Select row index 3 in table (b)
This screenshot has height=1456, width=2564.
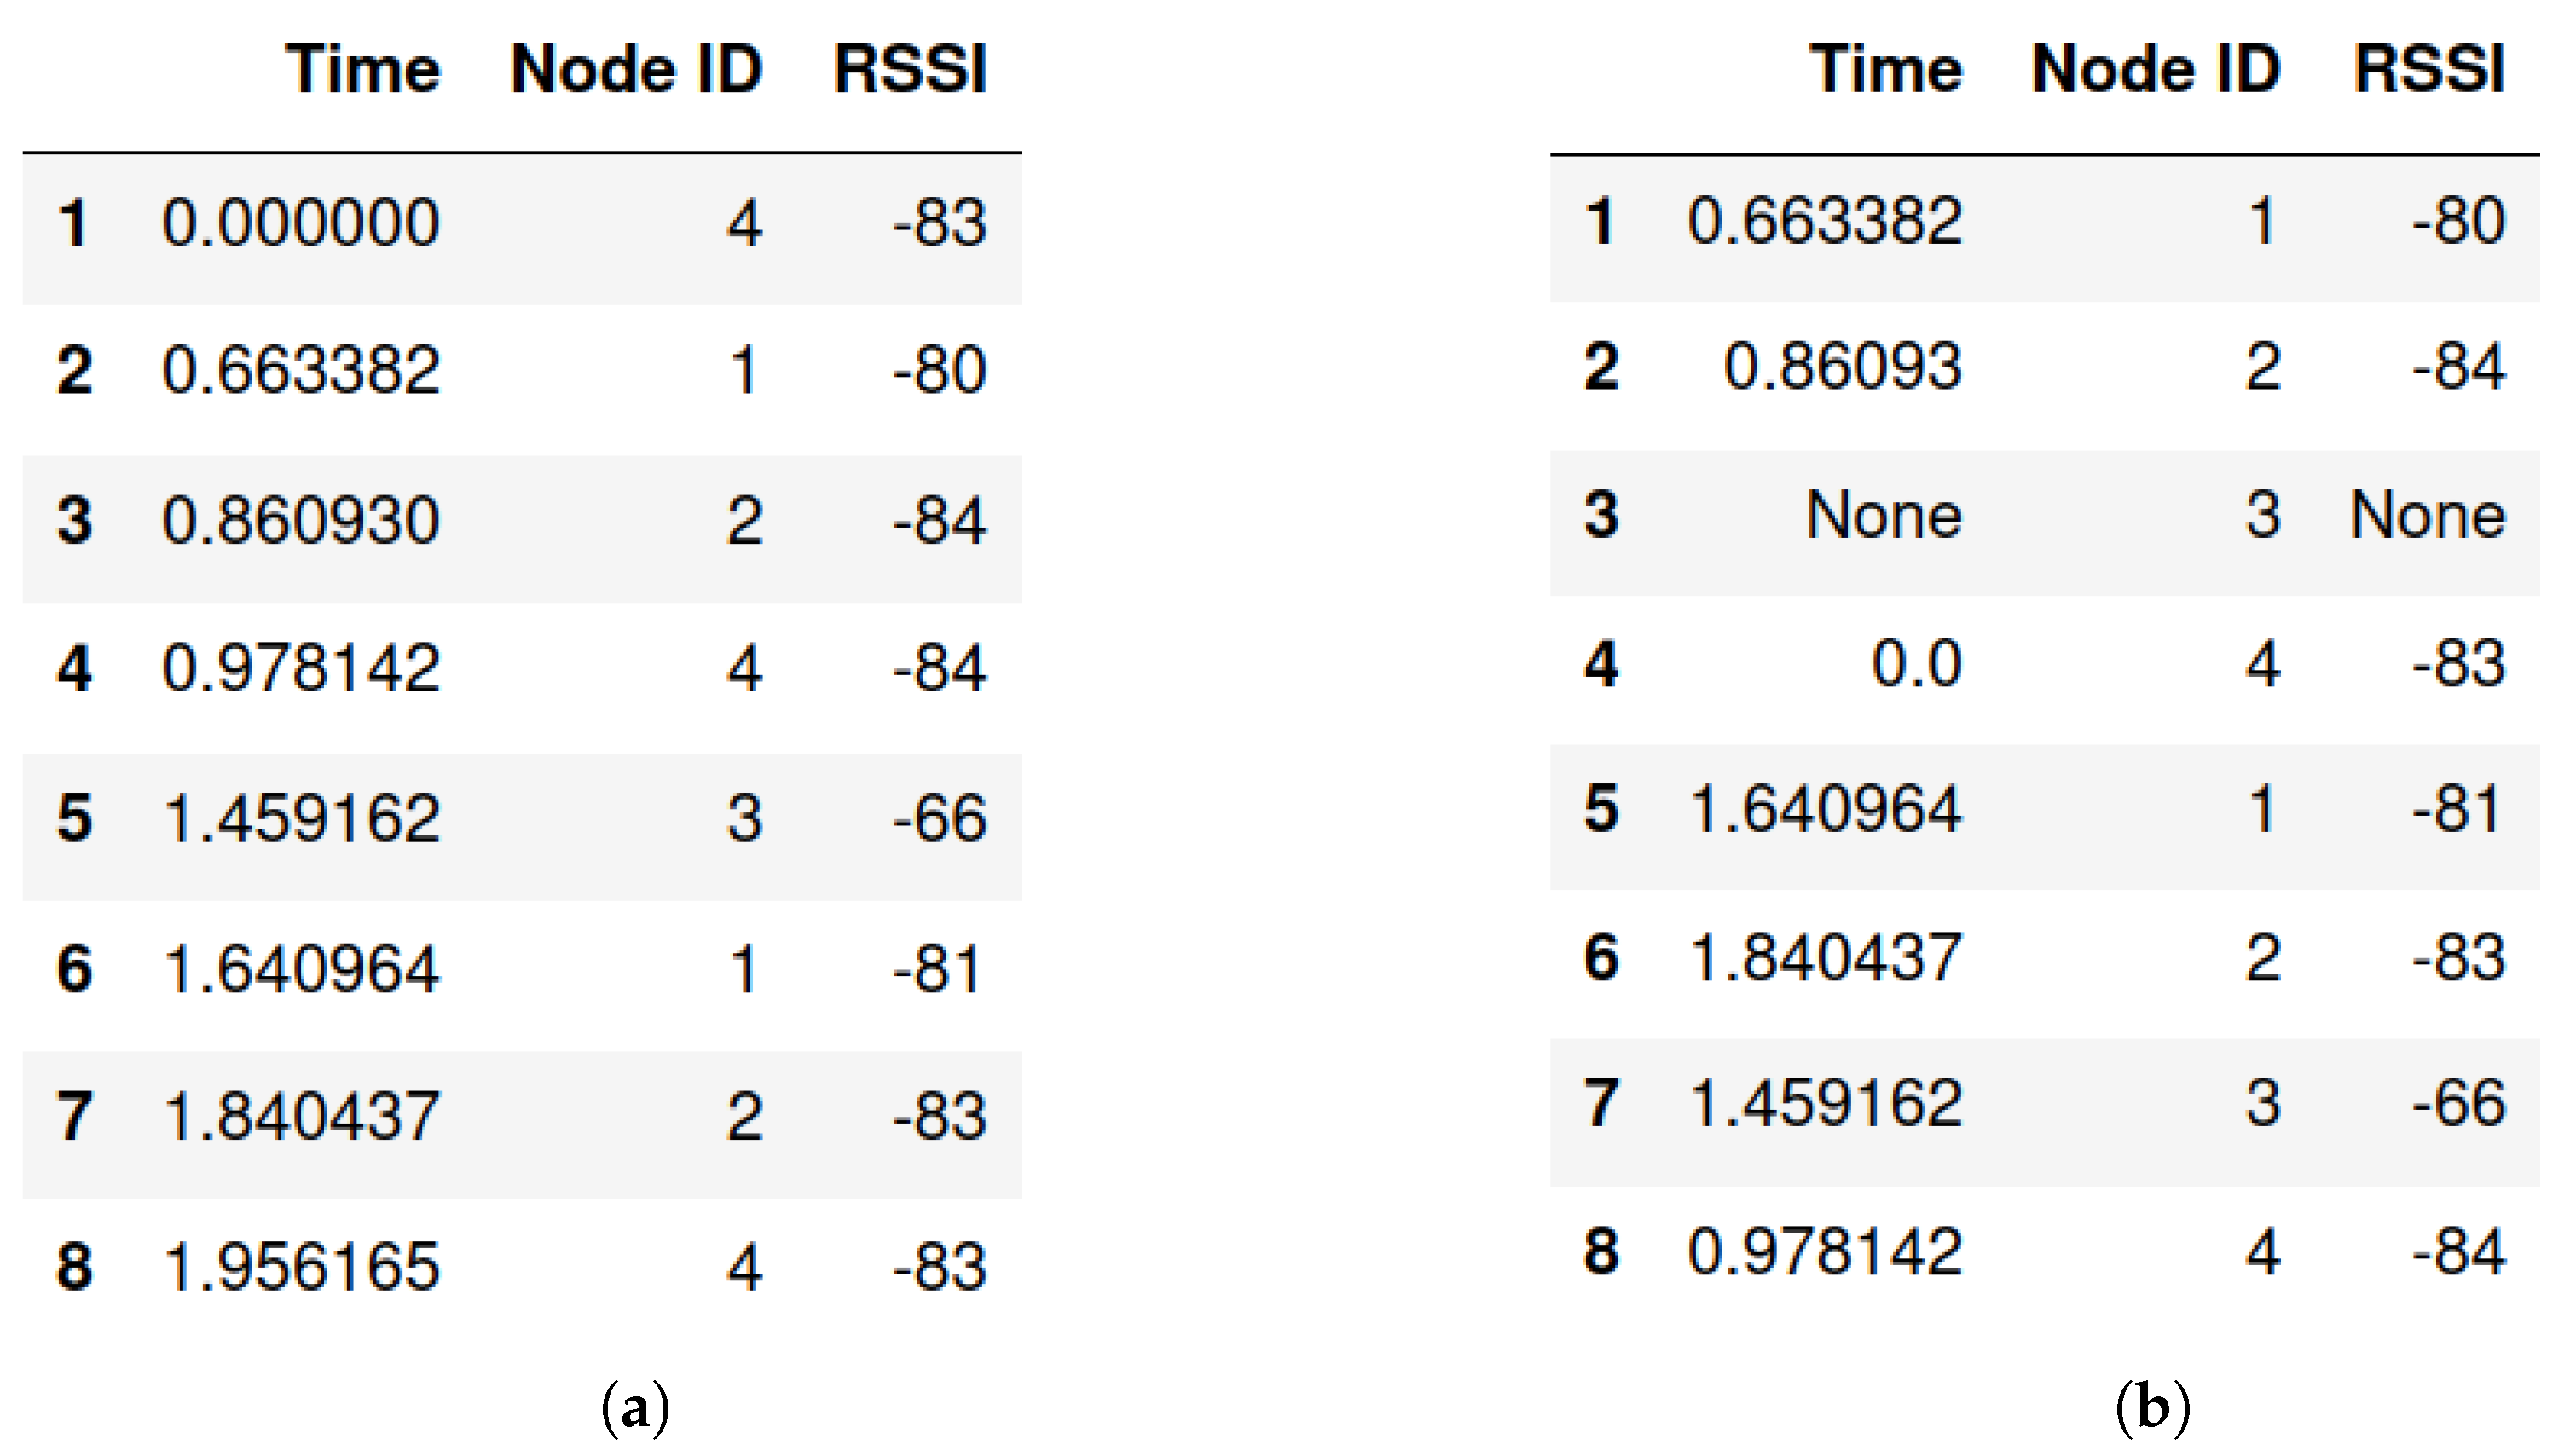[x=1601, y=516]
